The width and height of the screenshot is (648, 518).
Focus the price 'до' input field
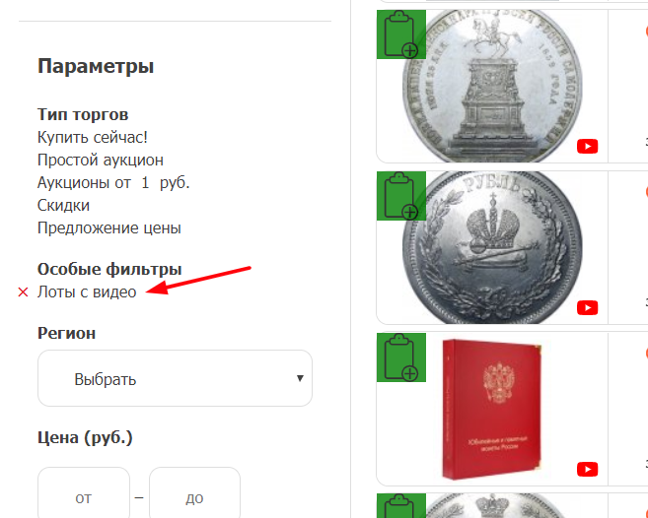(194, 492)
